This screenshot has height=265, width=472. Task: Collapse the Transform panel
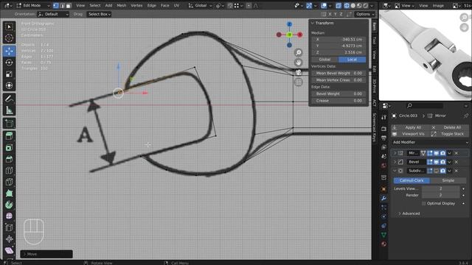(313, 23)
